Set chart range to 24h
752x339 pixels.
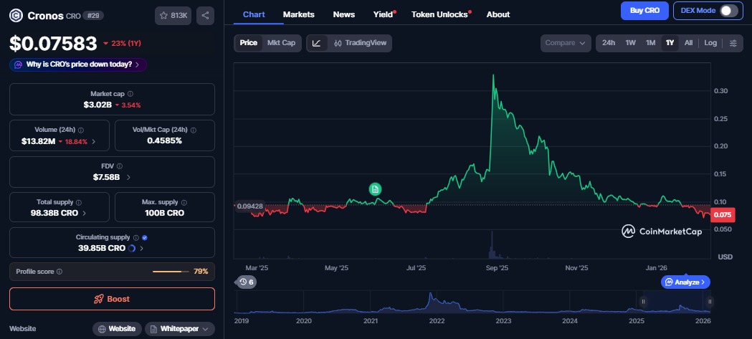609,43
